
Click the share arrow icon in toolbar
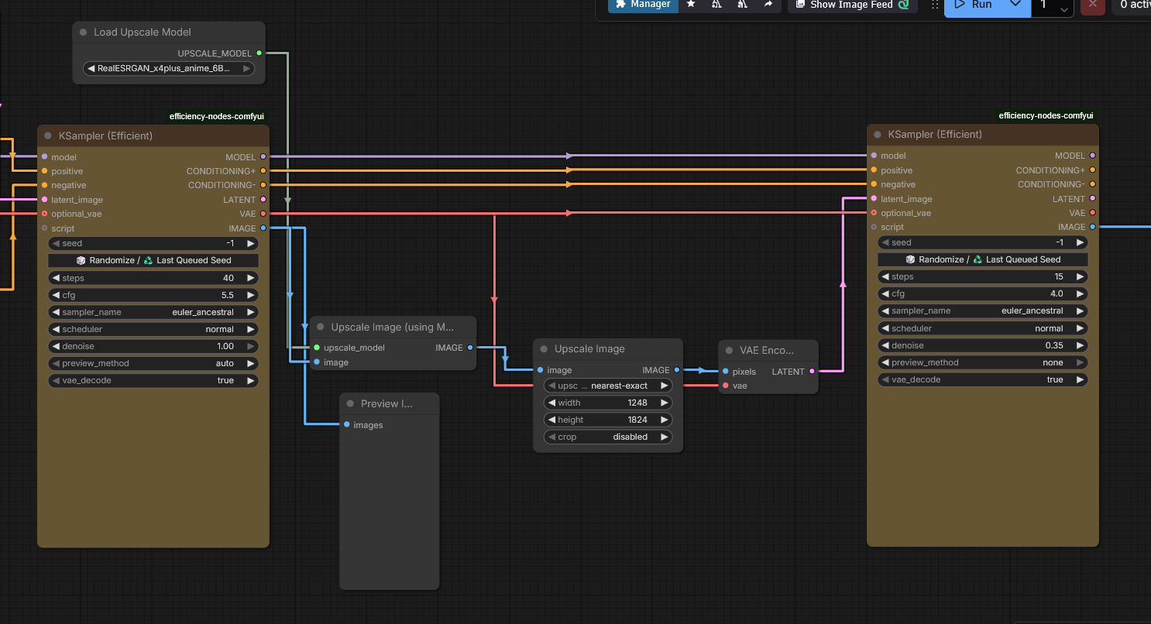[768, 5]
